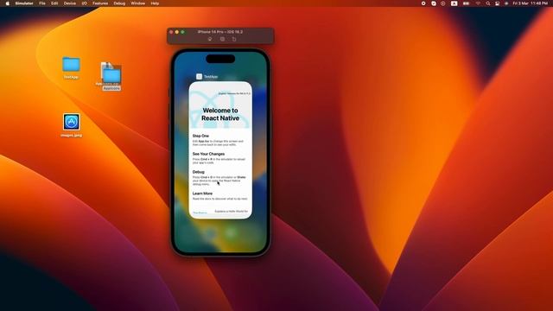This screenshot has height=311, width=553.
Task: Click the Step One heading
Action: click(200, 136)
